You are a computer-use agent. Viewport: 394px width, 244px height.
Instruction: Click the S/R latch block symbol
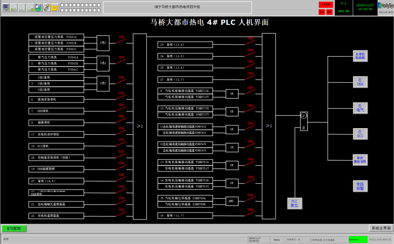304,121
